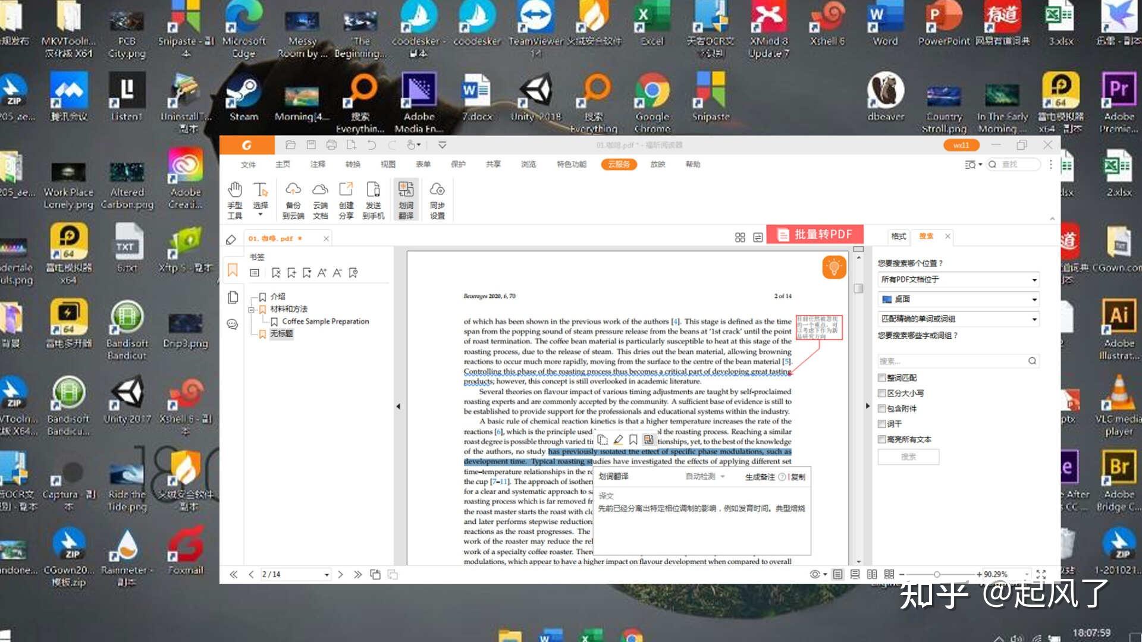Print the document from the quick-access toolbar

click(331, 144)
